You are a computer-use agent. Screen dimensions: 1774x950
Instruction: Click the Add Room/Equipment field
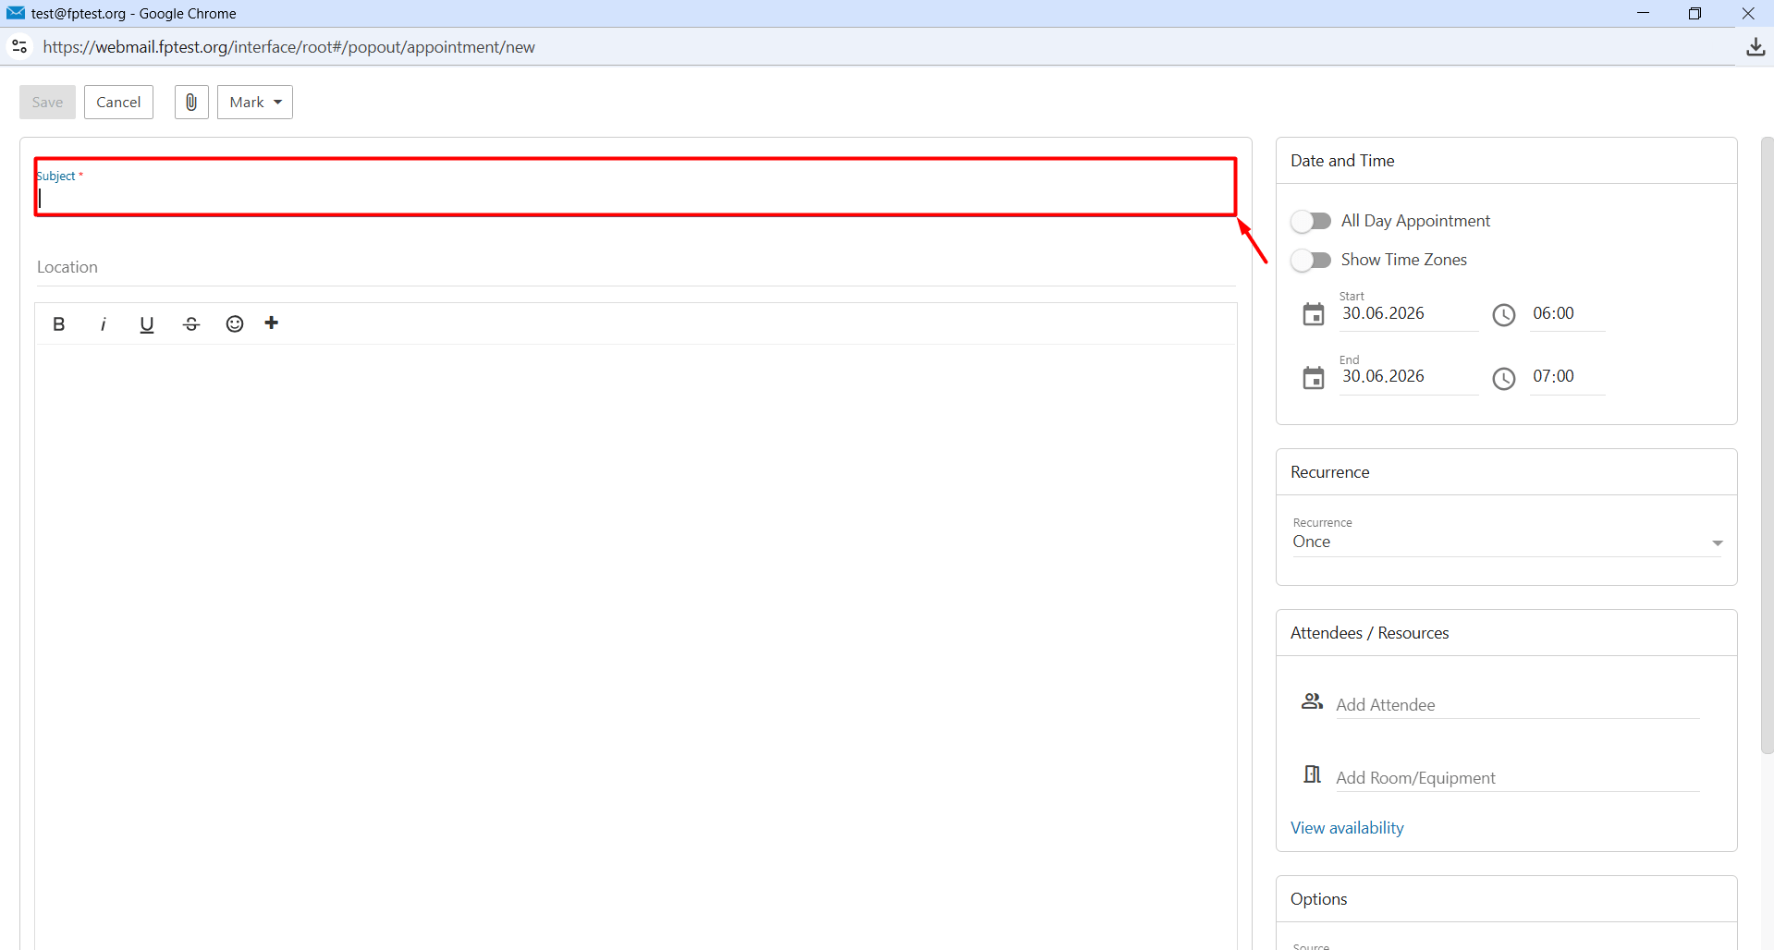click(x=1517, y=777)
